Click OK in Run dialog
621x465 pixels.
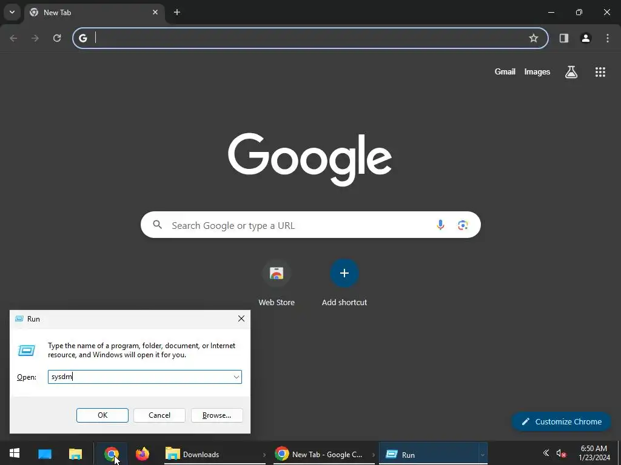pyautogui.click(x=102, y=415)
